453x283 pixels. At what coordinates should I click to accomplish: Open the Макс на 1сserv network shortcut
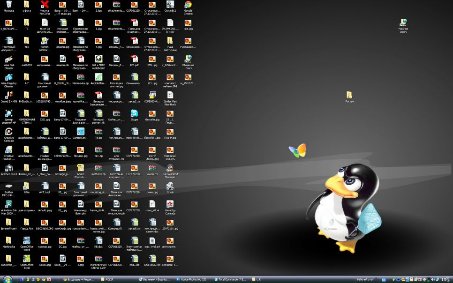(403, 26)
